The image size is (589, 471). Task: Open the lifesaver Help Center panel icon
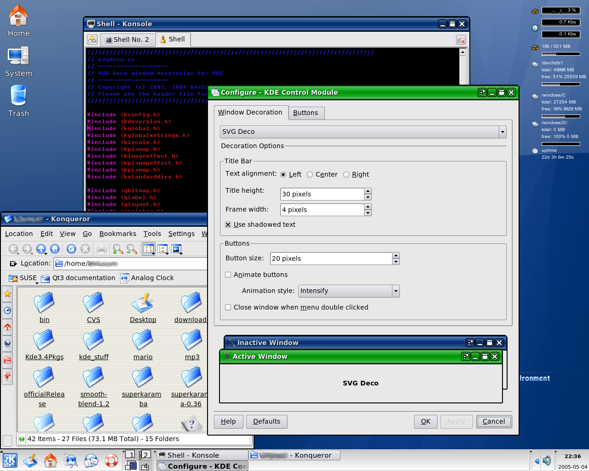point(111,460)
